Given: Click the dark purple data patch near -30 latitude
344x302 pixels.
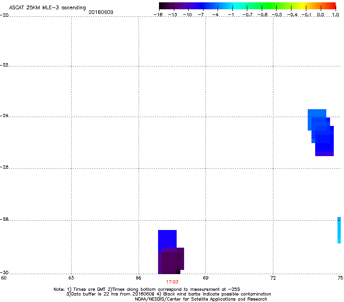Looking at the screenshot, I should [171, 261].
